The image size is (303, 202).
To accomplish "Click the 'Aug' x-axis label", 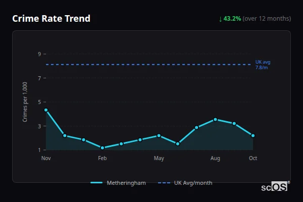I will tap(215, 158).
